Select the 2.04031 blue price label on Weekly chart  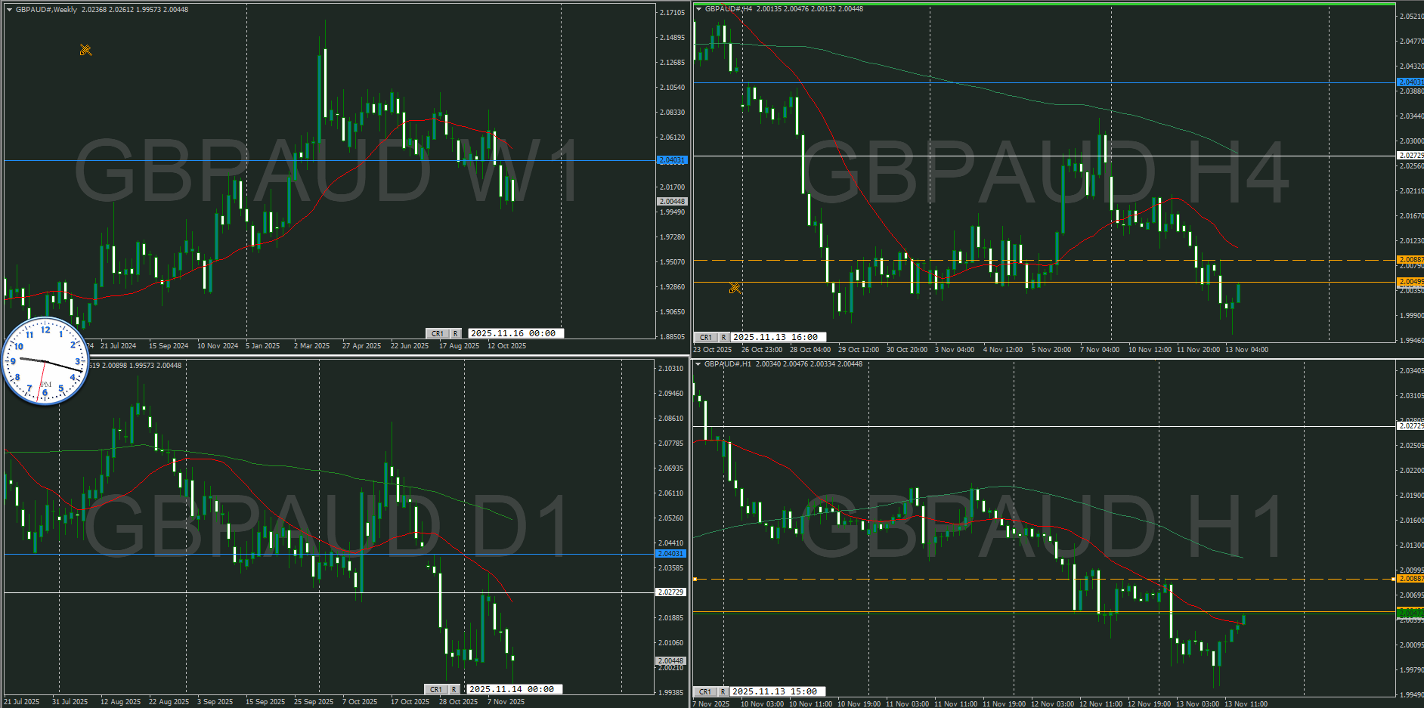click(x=671, y=160)
